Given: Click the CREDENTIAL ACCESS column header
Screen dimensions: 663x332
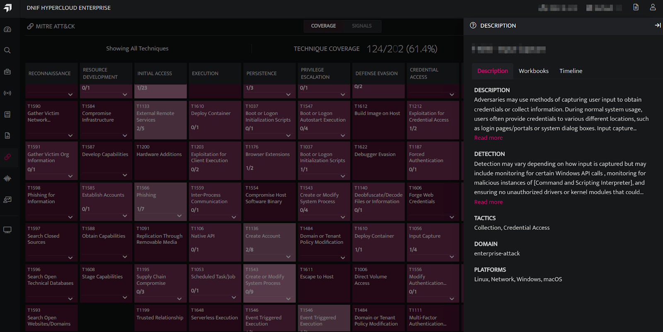Looking at the screenshot, I should click(433, 73).
